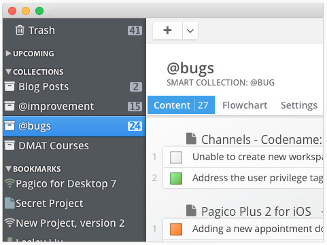Screen dimensions: 327x245
Task: Switch to the Flowchart tab
Action: (245, 105)
